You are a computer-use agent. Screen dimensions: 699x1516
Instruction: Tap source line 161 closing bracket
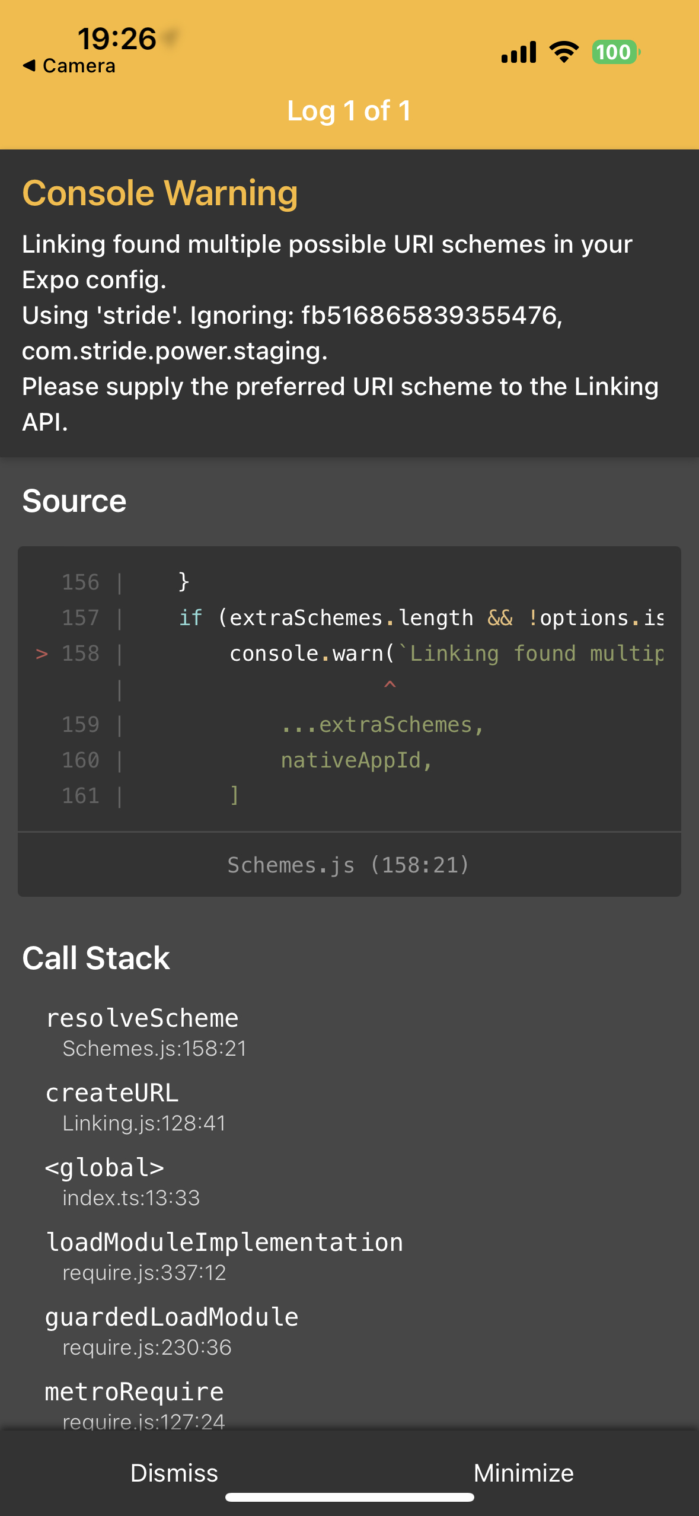[234, 795]
